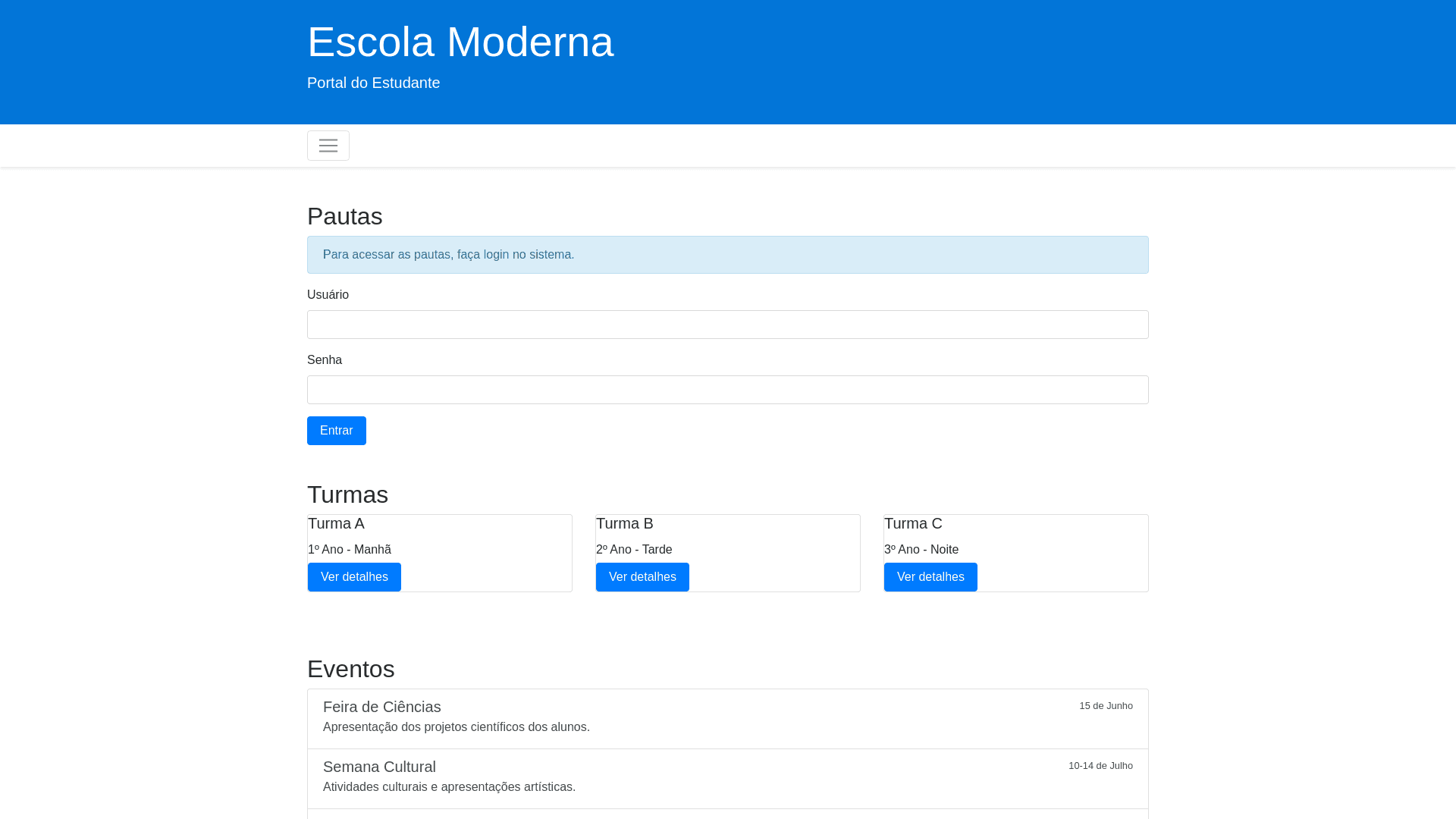This screenshot has height=819, width=1456.
Task: Click the 2º Ano - Tarde description
Action: coord(634,550)
